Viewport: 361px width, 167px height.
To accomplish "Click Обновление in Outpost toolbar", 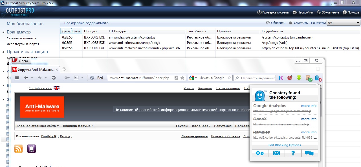I will click(x=328, y=12).
